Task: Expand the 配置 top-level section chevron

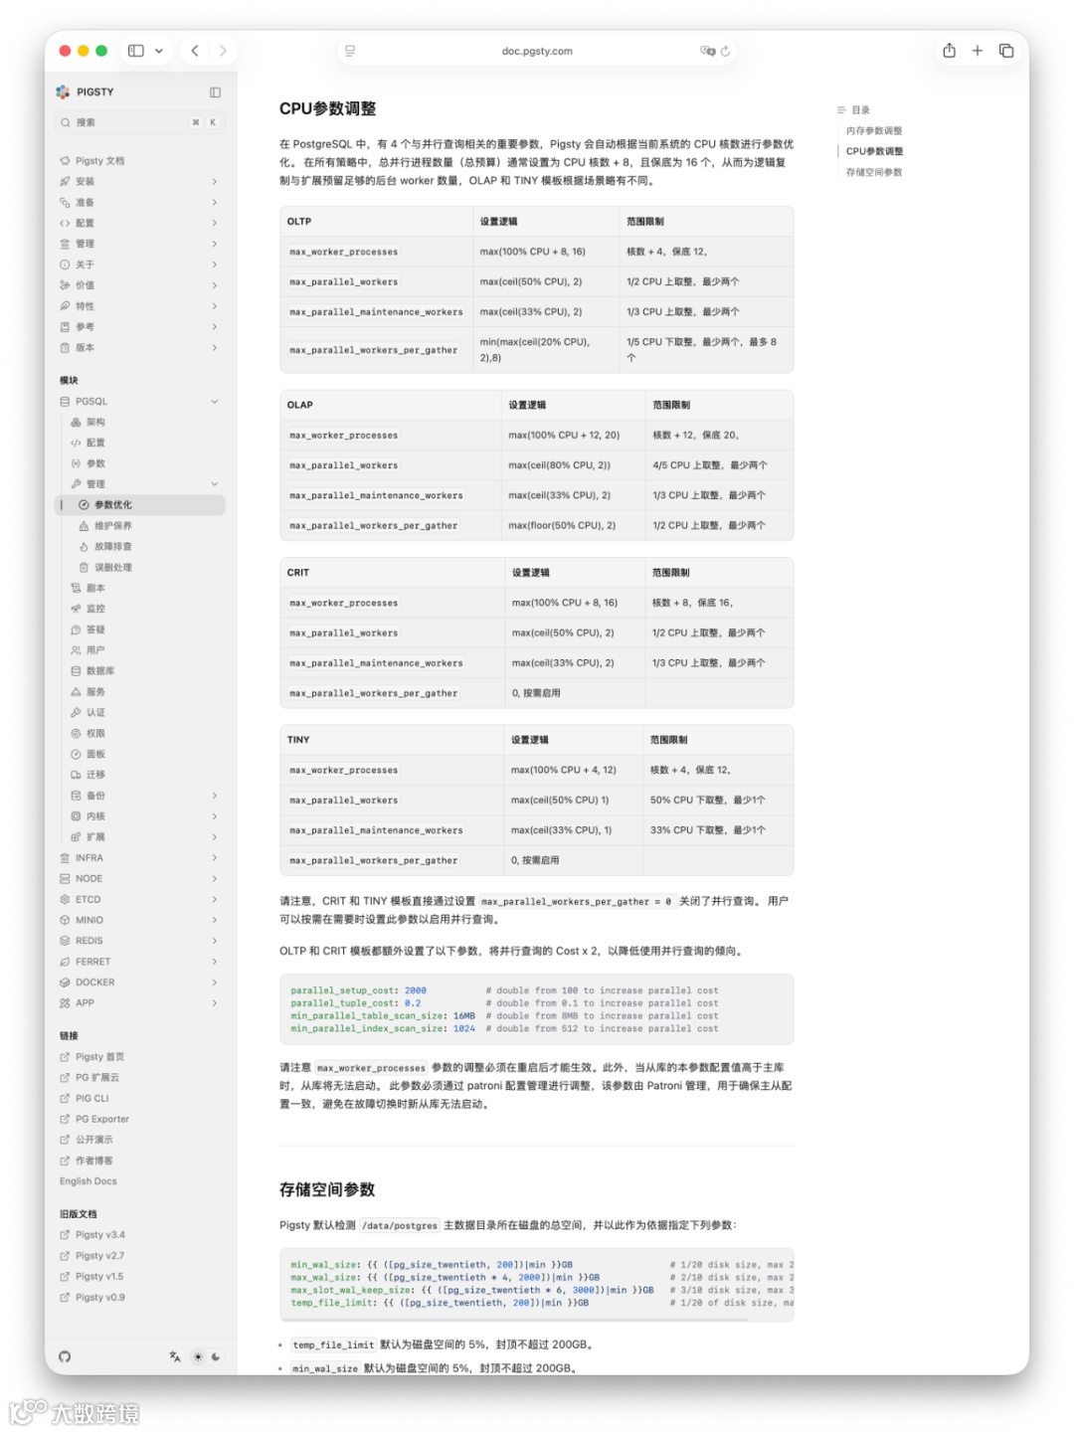Action: pyautogui.click(x=214, y=223)
